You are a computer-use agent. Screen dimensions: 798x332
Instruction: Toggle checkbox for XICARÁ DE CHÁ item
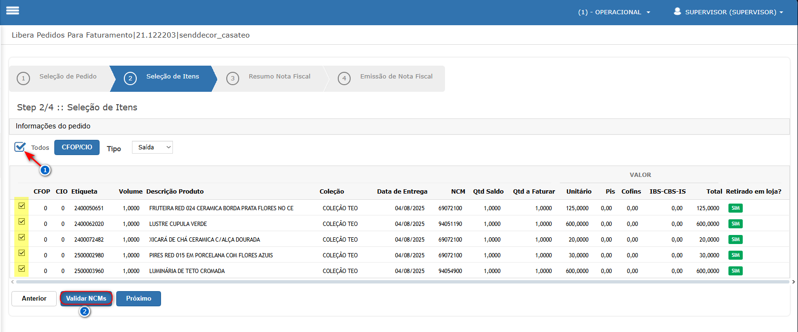[21, 237]
